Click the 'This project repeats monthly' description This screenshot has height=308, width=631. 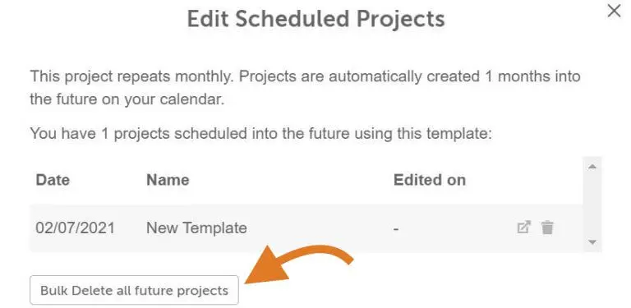pos(305,88)
